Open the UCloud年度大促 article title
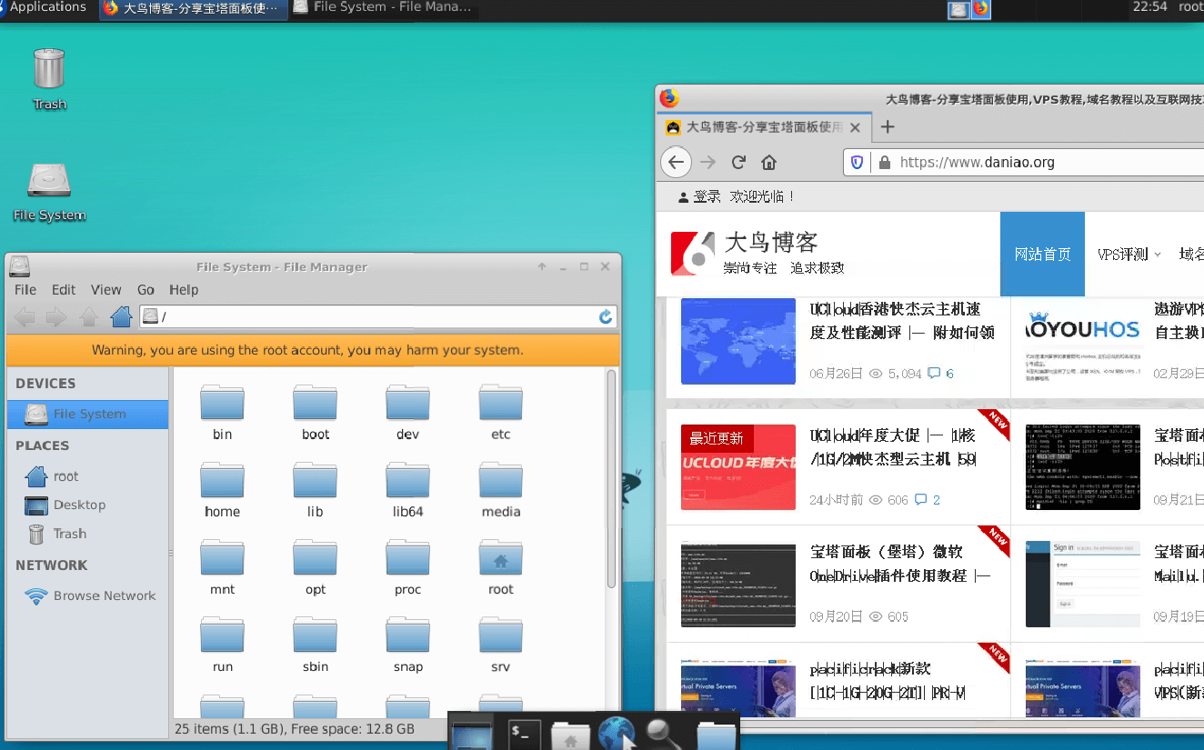 (893, 448)
